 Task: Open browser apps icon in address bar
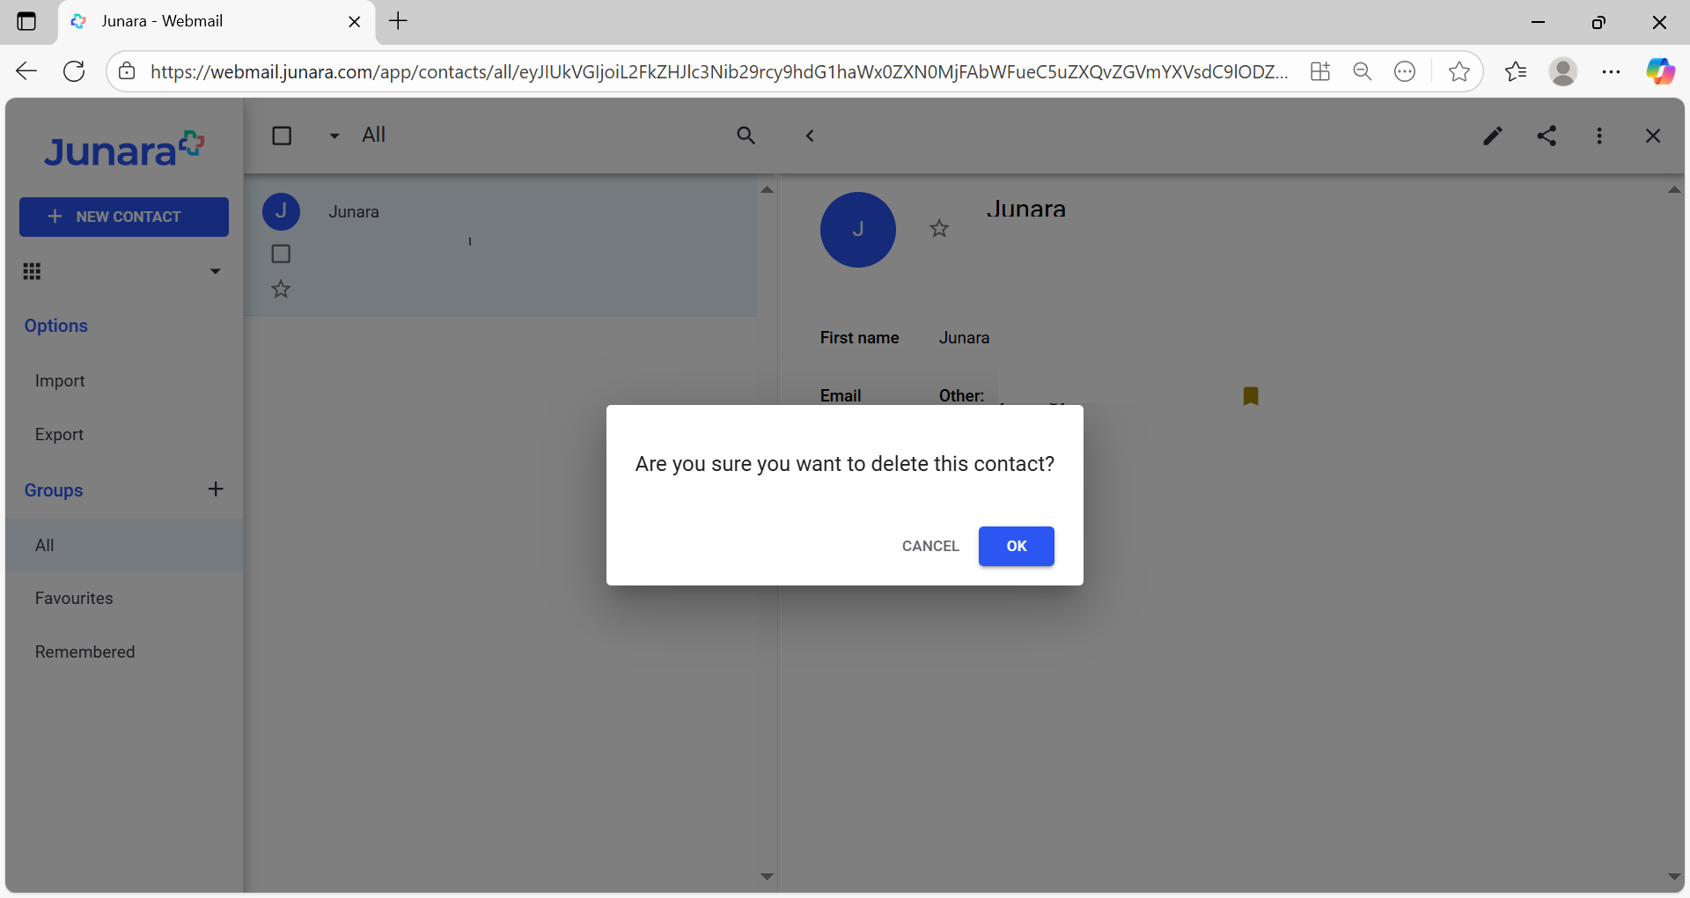(x=1319, y=71)
